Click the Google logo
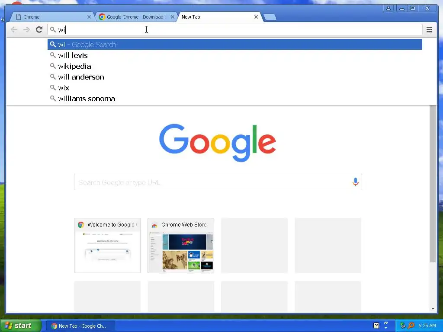 218,143
